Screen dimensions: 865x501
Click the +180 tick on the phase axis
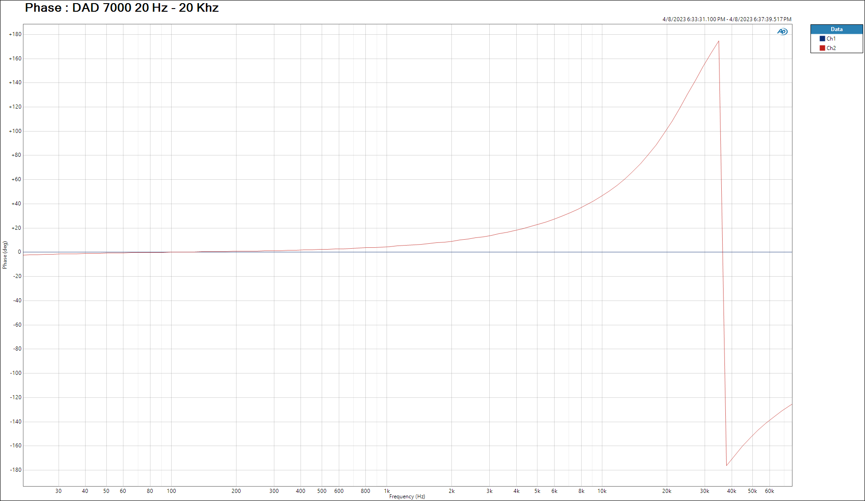coord(15,34)
